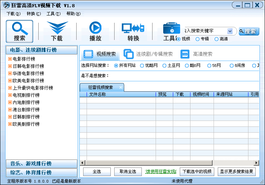Select 电影排行榜 label in tree
This screenshot has height=185, width=265.
pos(24,59)
